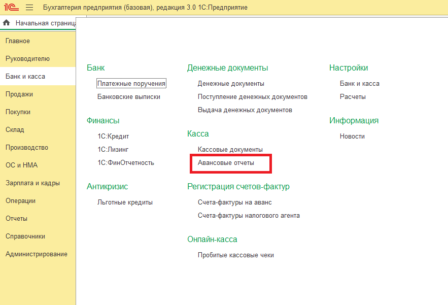Open Льготные кредиты under Антикризис
The height and width of the screenshot is (305, 448).
tap(125, 202)
